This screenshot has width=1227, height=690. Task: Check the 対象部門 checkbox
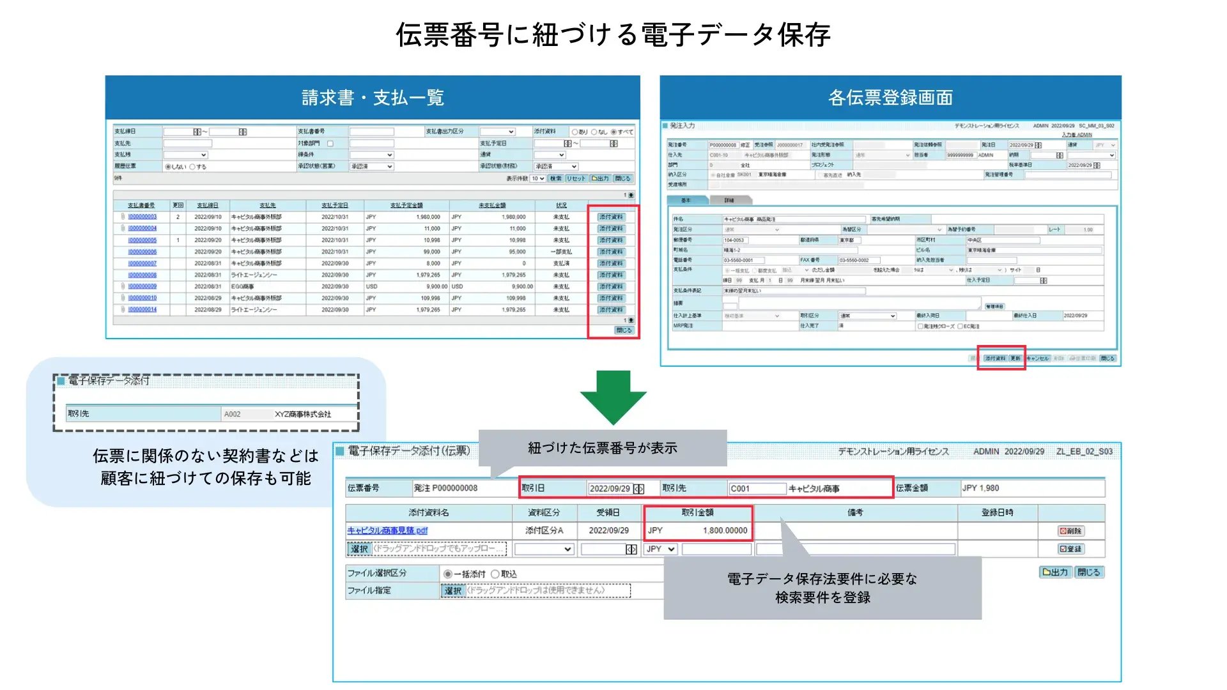(x=330, y=144)
